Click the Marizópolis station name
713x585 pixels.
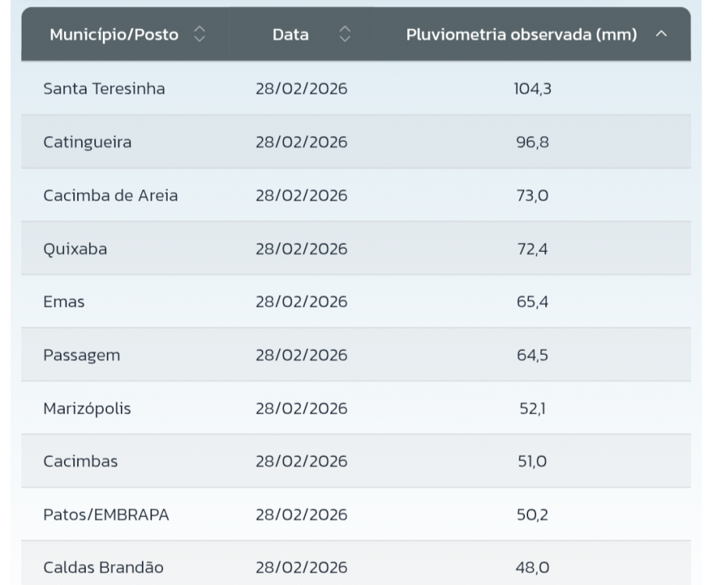click(x=87, y=408)
